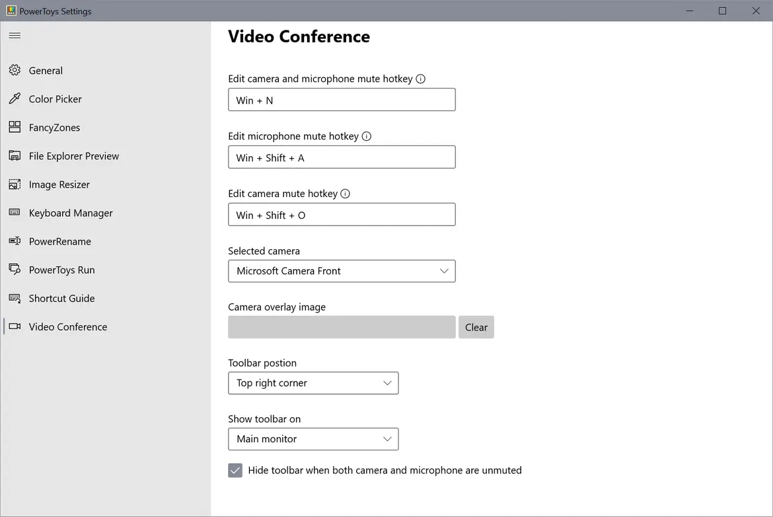Click info icon beside camera mute hotkey
The height and width of the screenshot is (517, 773).
(x=346, y=194)
